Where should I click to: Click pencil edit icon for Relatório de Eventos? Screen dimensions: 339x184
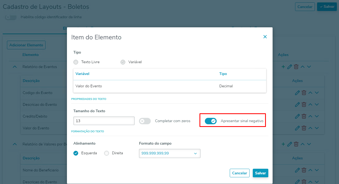(x=289, y=67)
